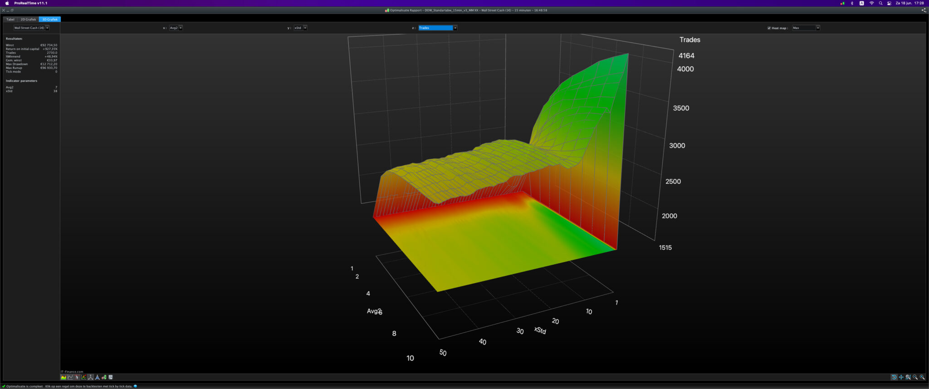Click the save floppy disk icon
The width and height of the screenshot is (929, 389).
111,377
